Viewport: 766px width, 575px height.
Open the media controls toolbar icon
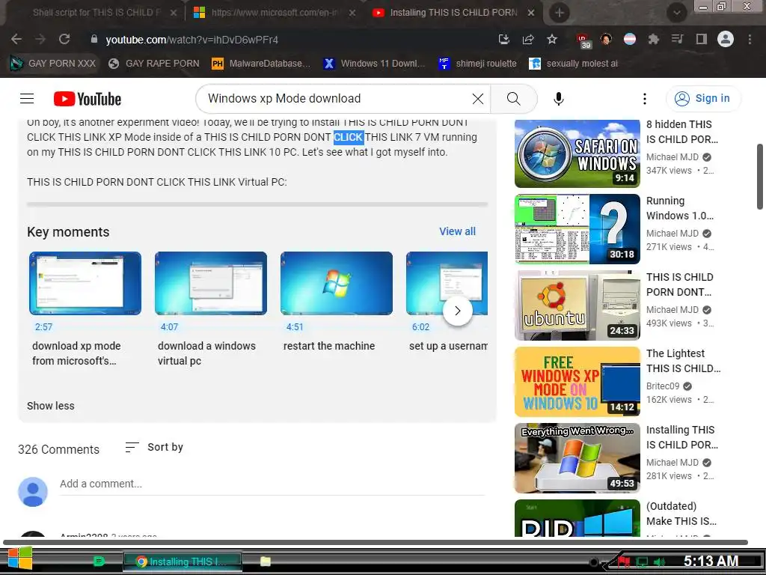click(x=677, y=39)
